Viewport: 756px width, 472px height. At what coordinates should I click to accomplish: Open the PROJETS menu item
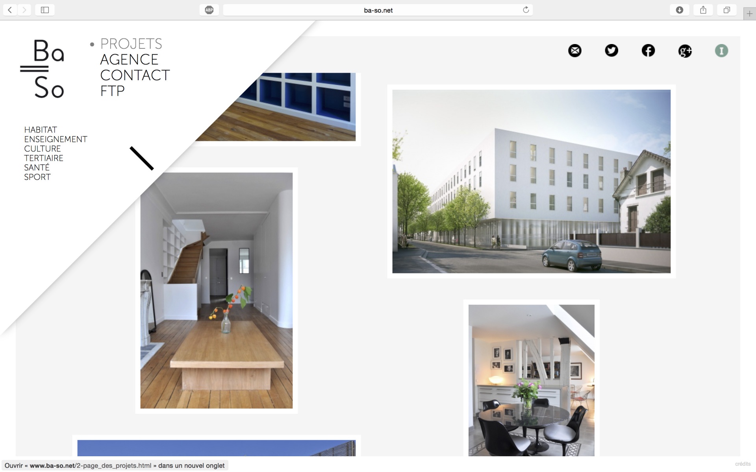(x=131, y=44)
